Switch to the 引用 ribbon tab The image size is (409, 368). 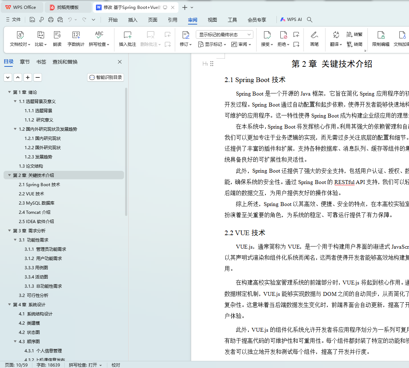click(173, 20)
